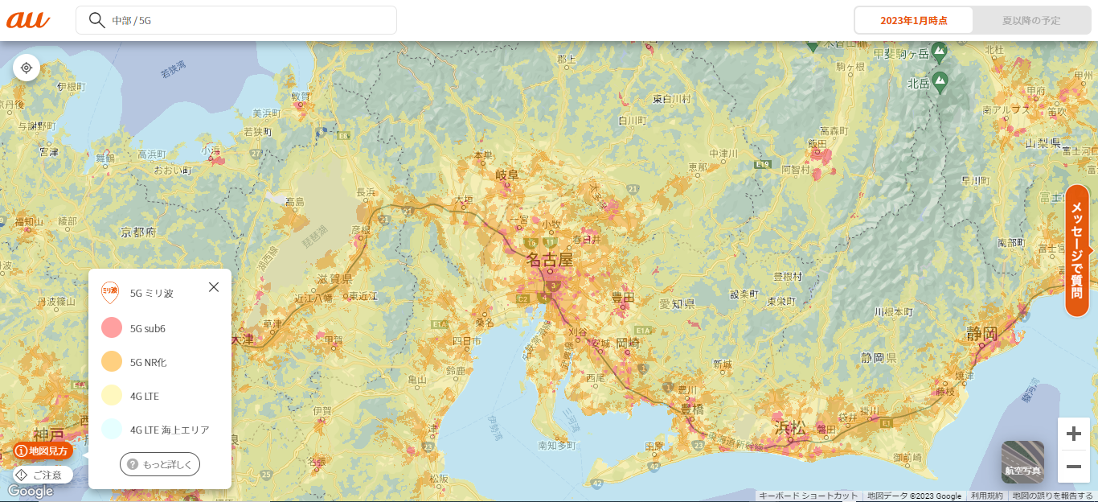Open もっと詳しく details button

(160, 464)
